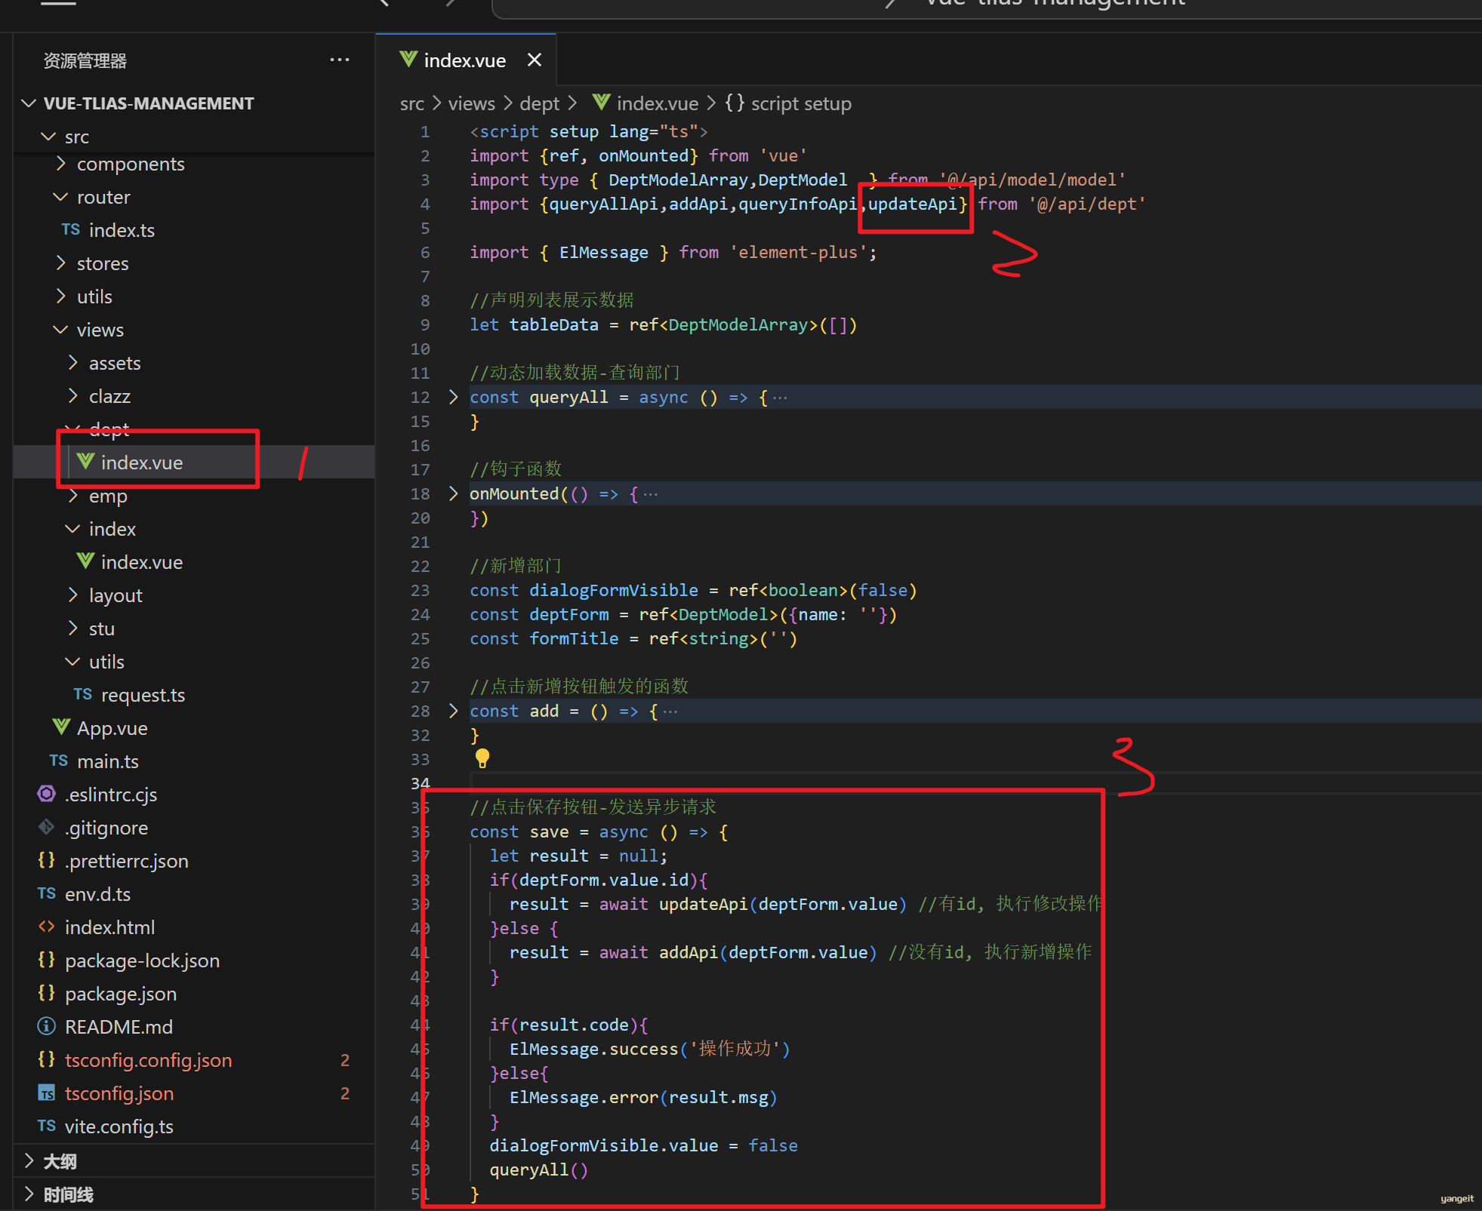Collapse the VUE-TLIAS-MANAGEMENT root folder
1482x1211 pixels.
pyautogui.click(x=29, y=103)
